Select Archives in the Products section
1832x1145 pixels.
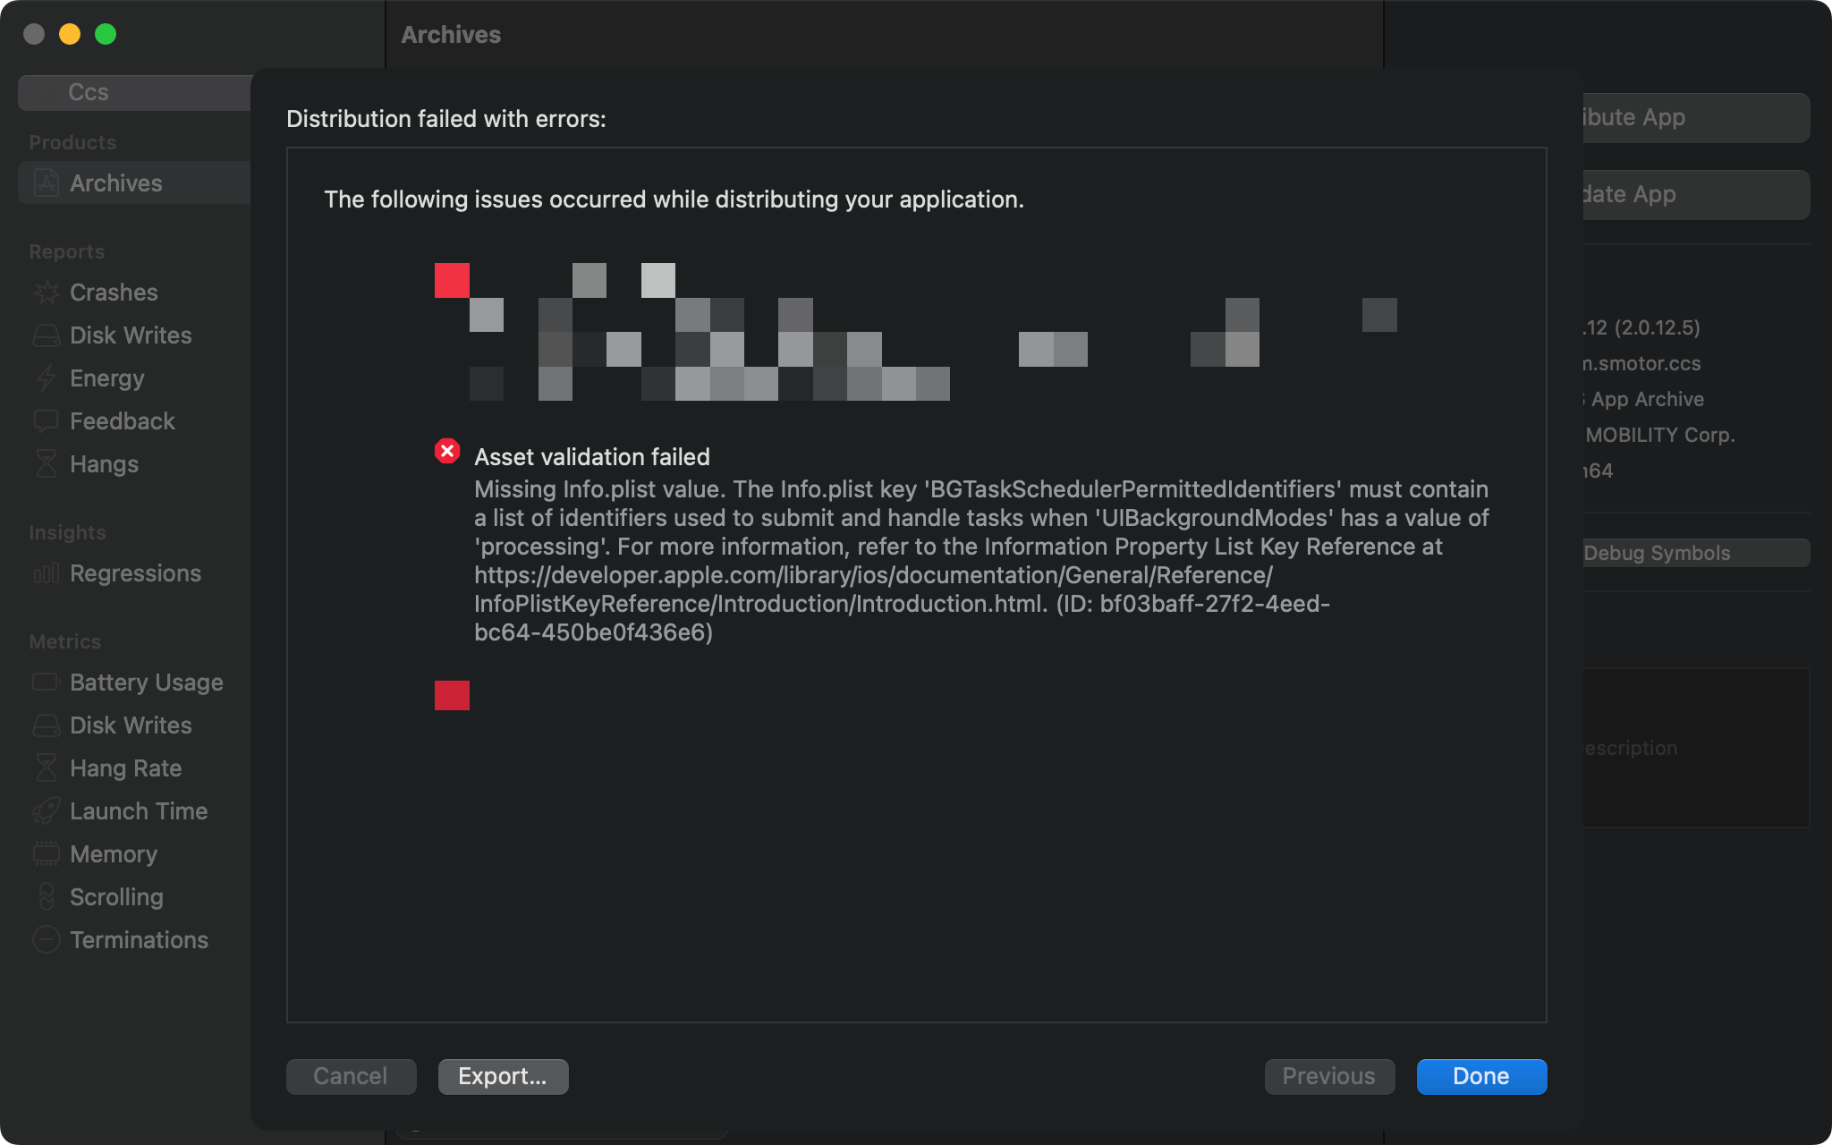116,183
